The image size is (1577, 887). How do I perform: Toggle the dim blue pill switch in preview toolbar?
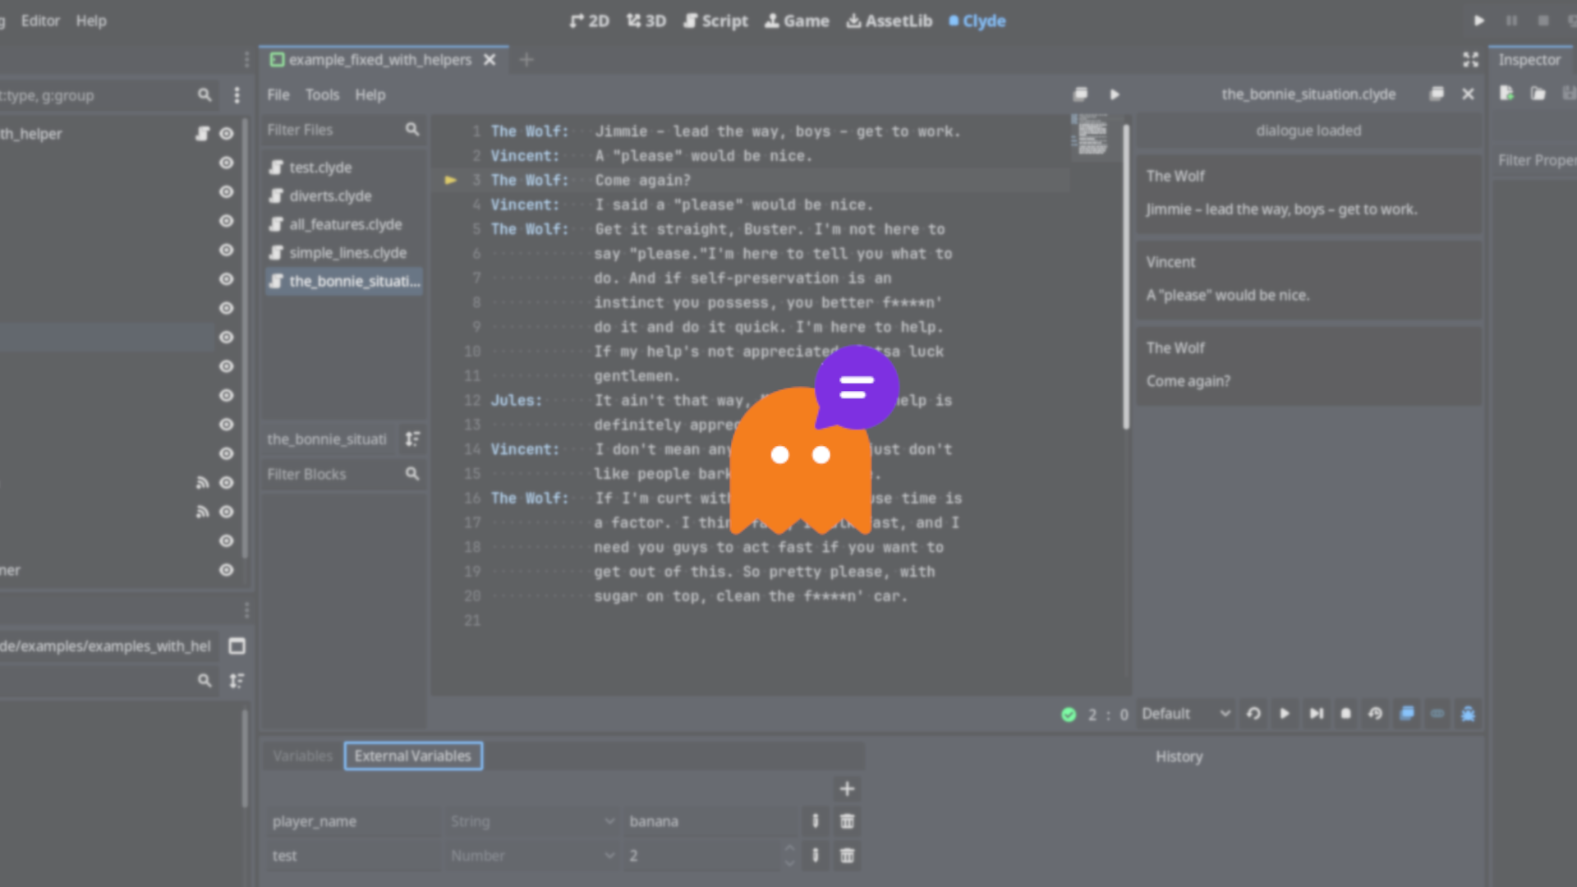coord(1437,714)
